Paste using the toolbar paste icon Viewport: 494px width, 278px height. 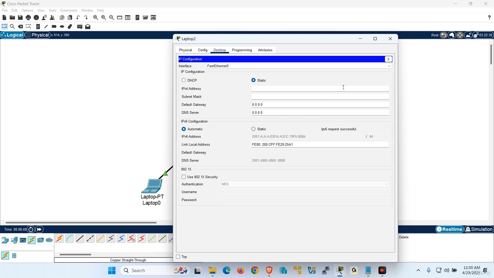(70, 17)
